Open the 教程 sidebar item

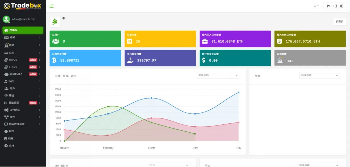click(x=11, y=139)
